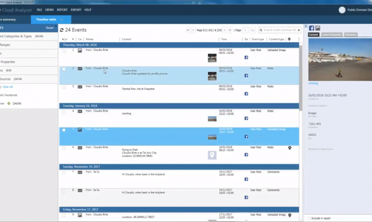
Task: Click the map placeholder thumbnail in row 6
Action: coord(212,155)
